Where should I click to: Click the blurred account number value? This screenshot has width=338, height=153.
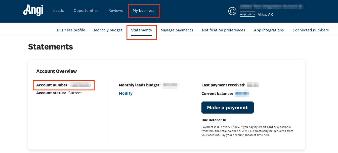click(80, 85)
